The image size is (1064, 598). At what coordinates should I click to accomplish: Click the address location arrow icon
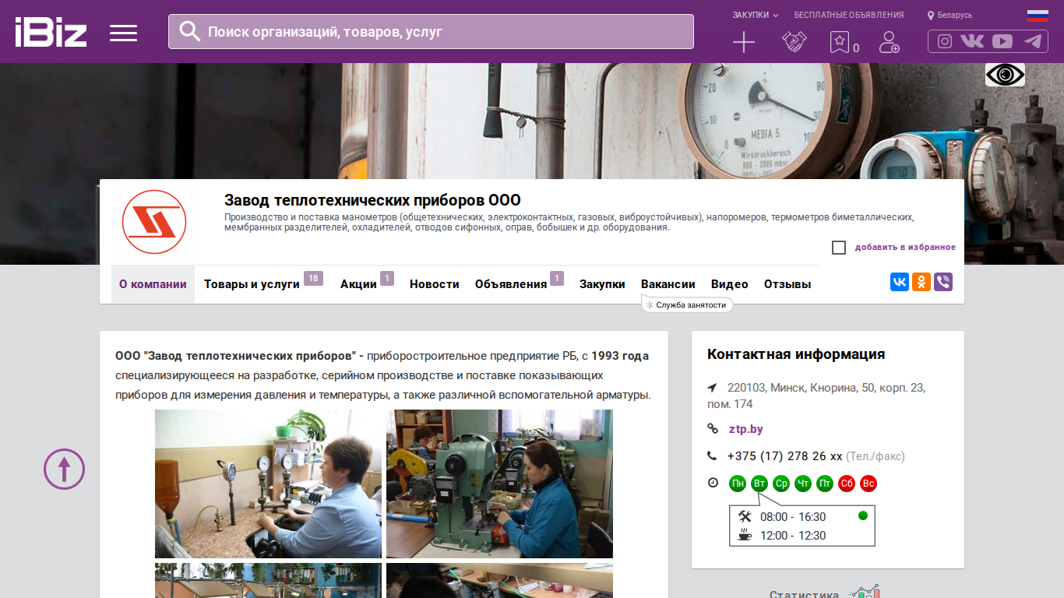712,388
